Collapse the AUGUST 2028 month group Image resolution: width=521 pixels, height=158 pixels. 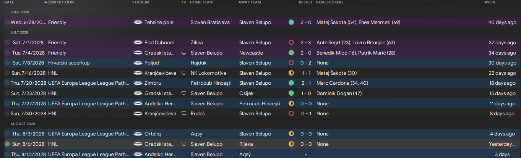[22, 124]
